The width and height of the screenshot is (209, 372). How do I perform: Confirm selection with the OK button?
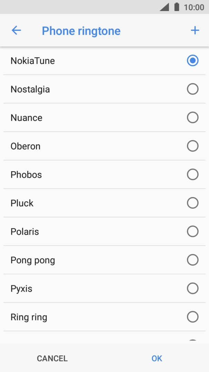pyautogui.click(x=157, y=358)
